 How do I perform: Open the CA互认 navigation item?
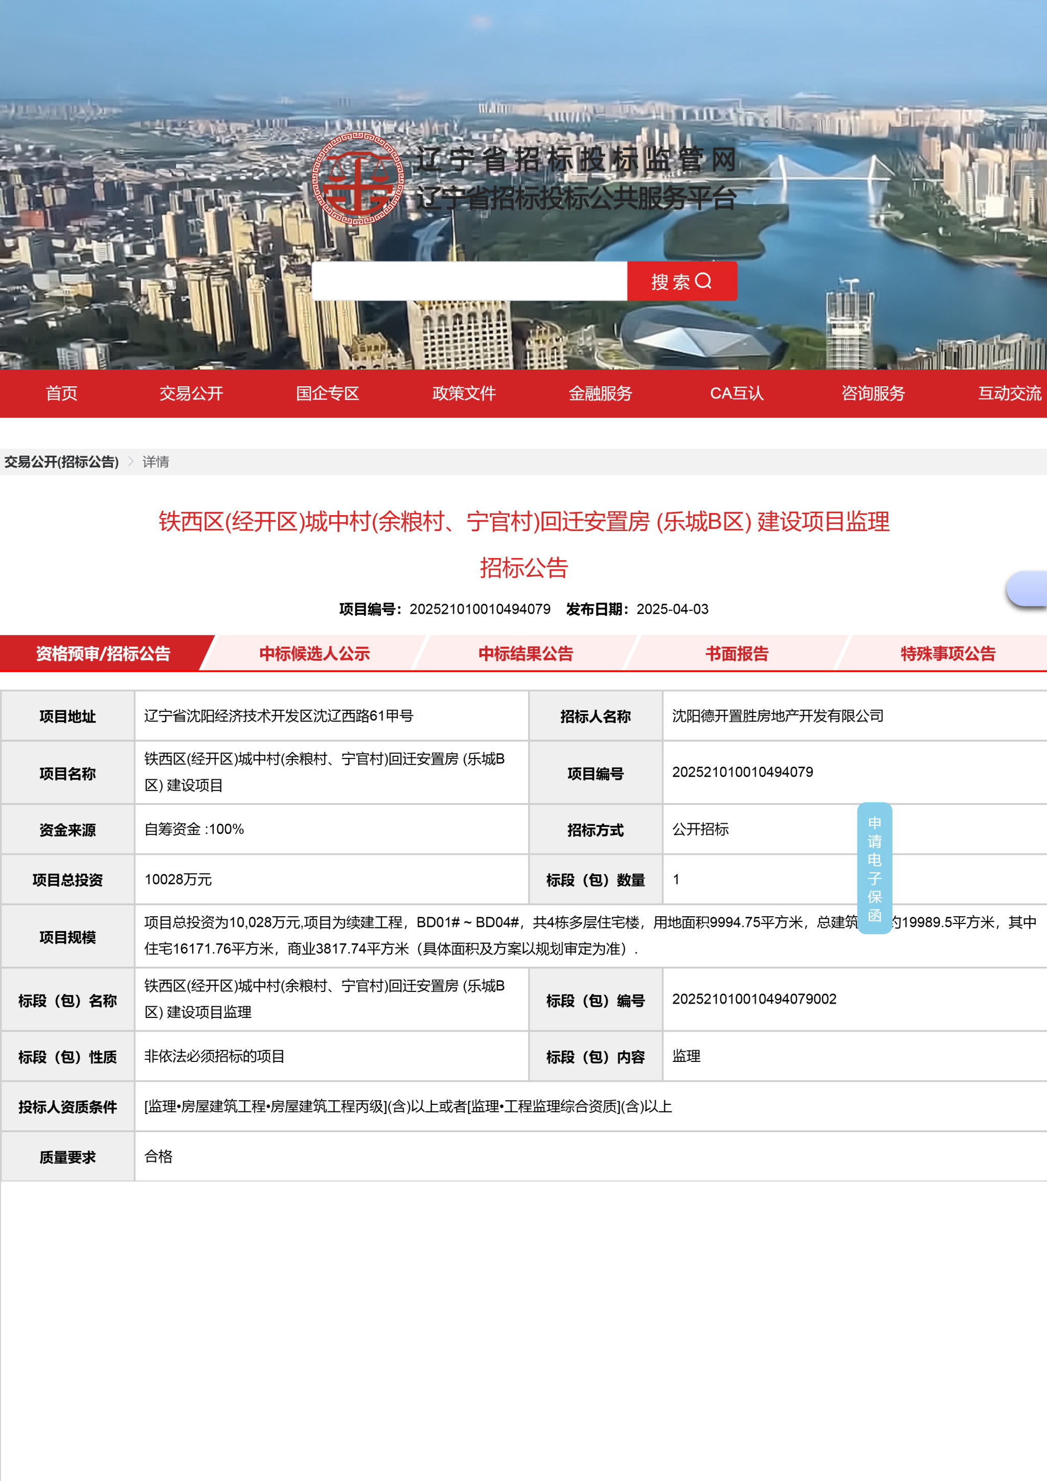coord(736,394)
